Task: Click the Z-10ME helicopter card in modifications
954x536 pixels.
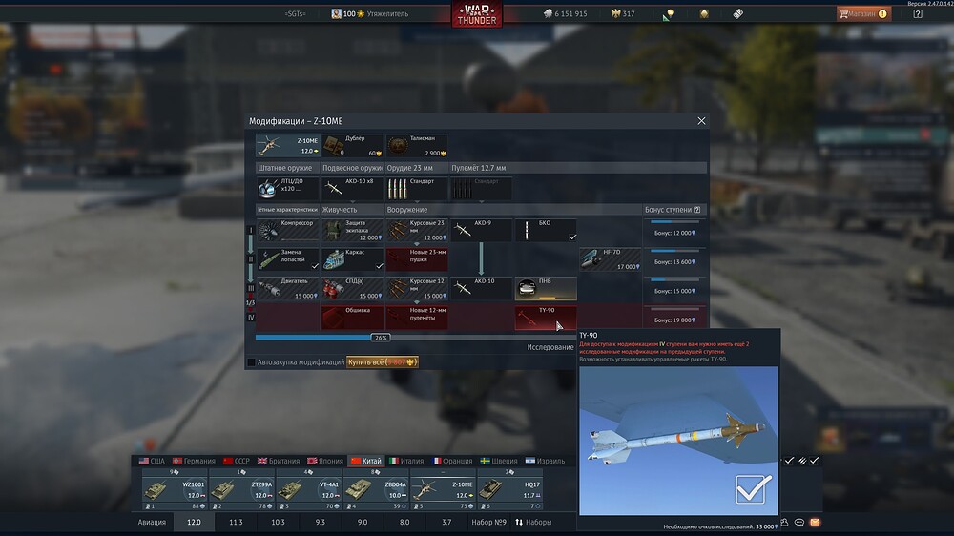Action: (288, 145)
